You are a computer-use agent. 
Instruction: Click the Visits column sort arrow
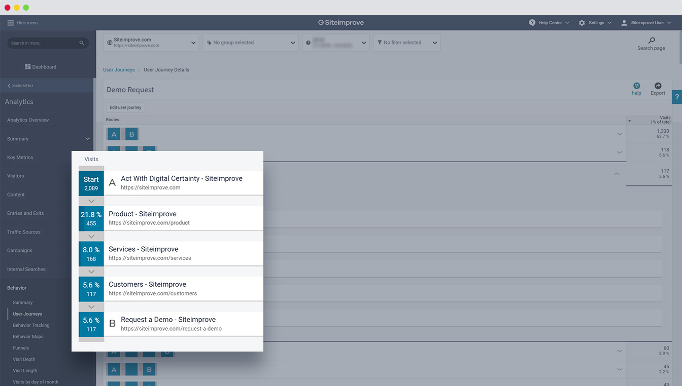pos(630,121)
